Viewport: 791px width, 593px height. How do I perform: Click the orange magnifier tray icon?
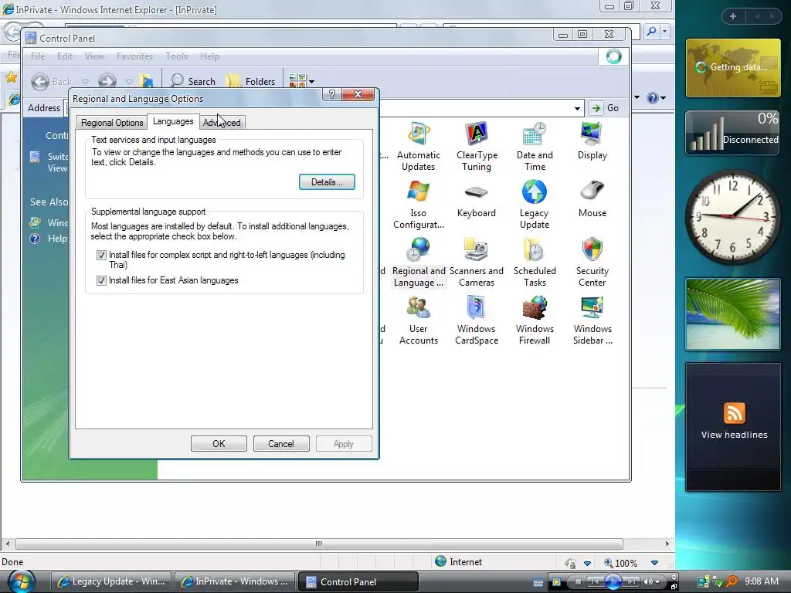[x=732, y=581]
